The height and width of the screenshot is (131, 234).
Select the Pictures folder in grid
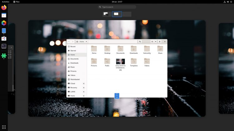94,62
